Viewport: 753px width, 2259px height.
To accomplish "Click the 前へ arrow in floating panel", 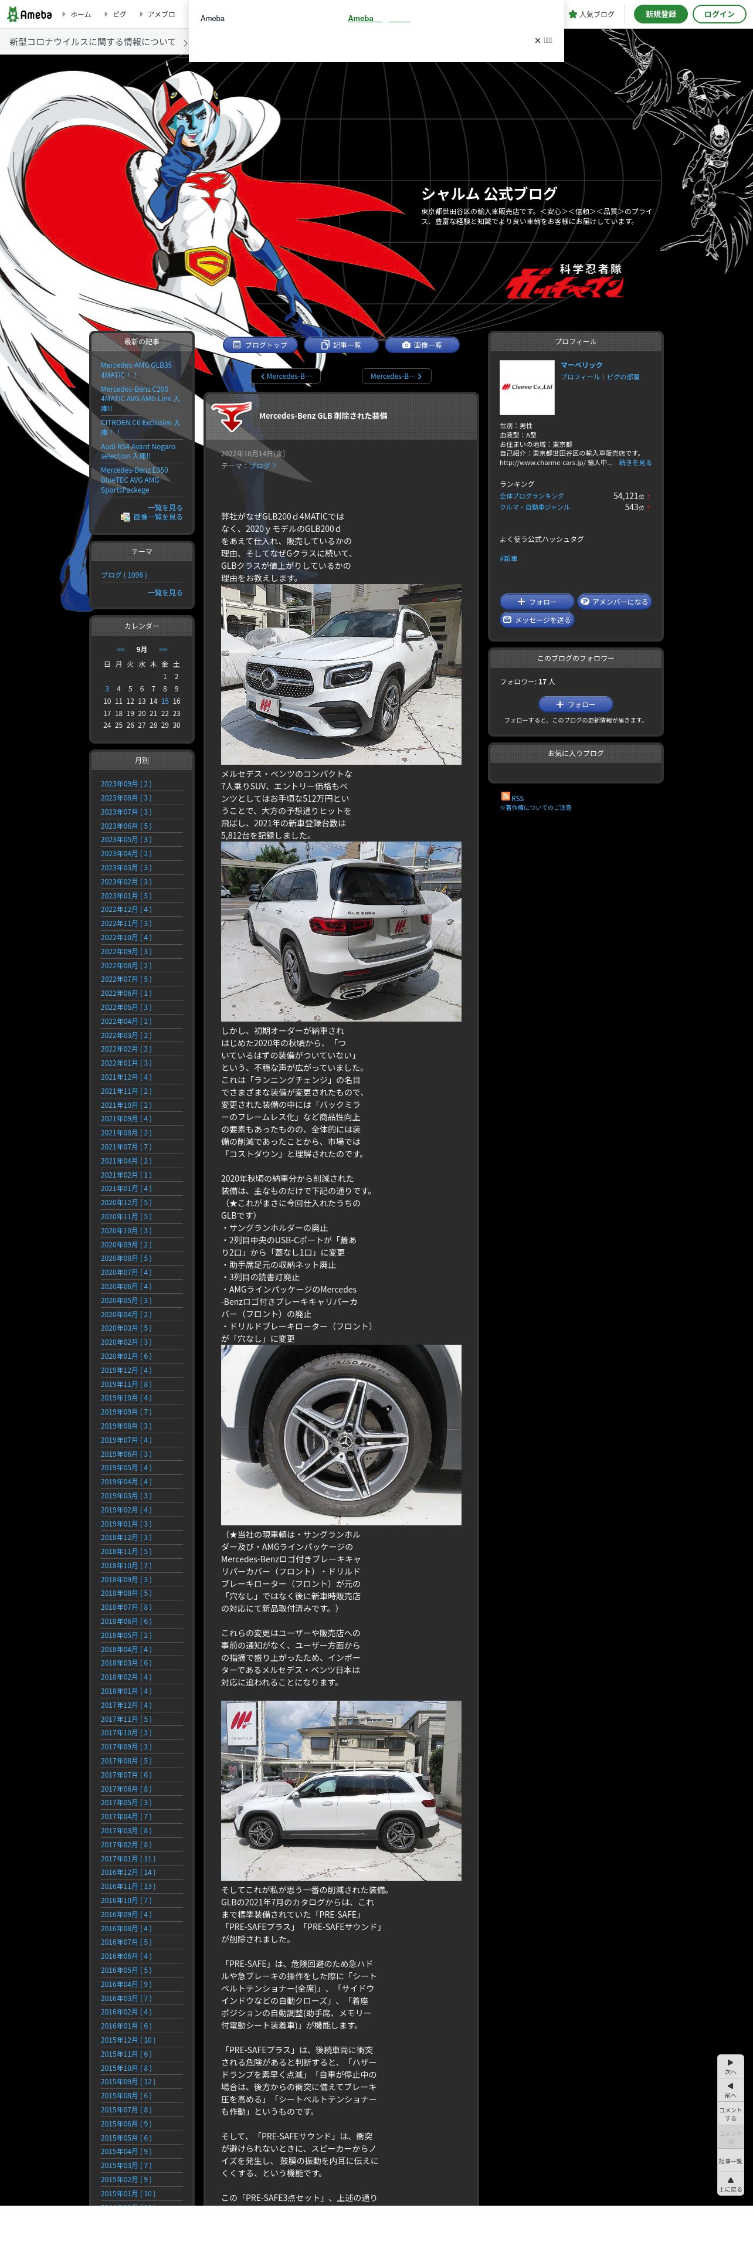I will coord(730,2090).
